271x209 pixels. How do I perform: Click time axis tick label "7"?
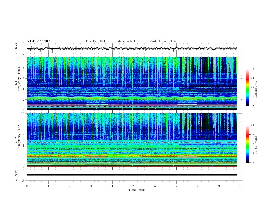tap(177, 186)
